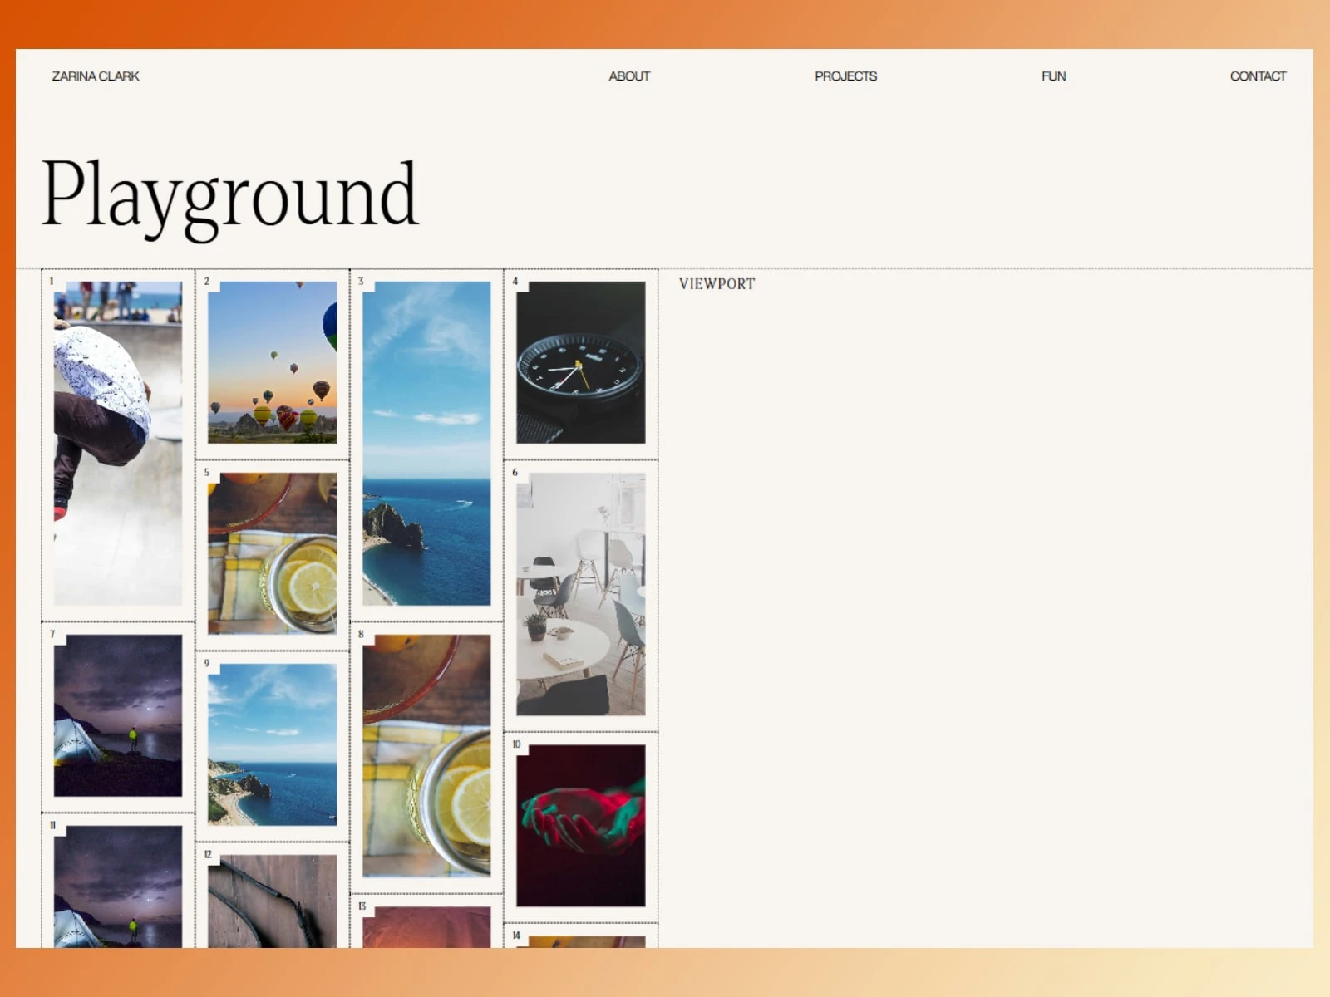Open thumbnail 11 of the tent at night

pos(118,886)
